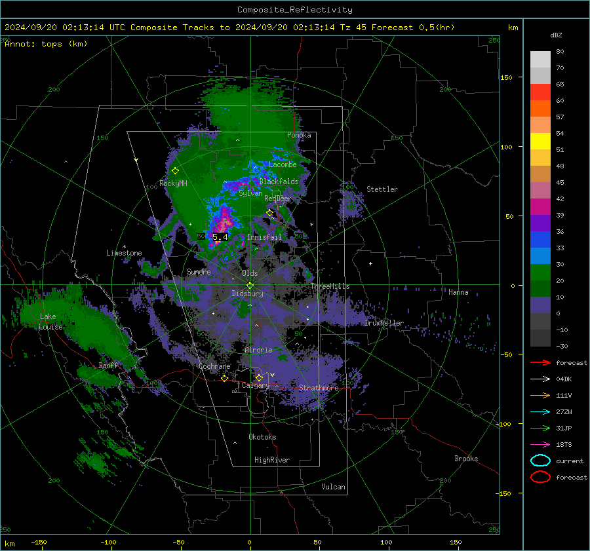Click the UTC timestamp header line

point(229,28)
